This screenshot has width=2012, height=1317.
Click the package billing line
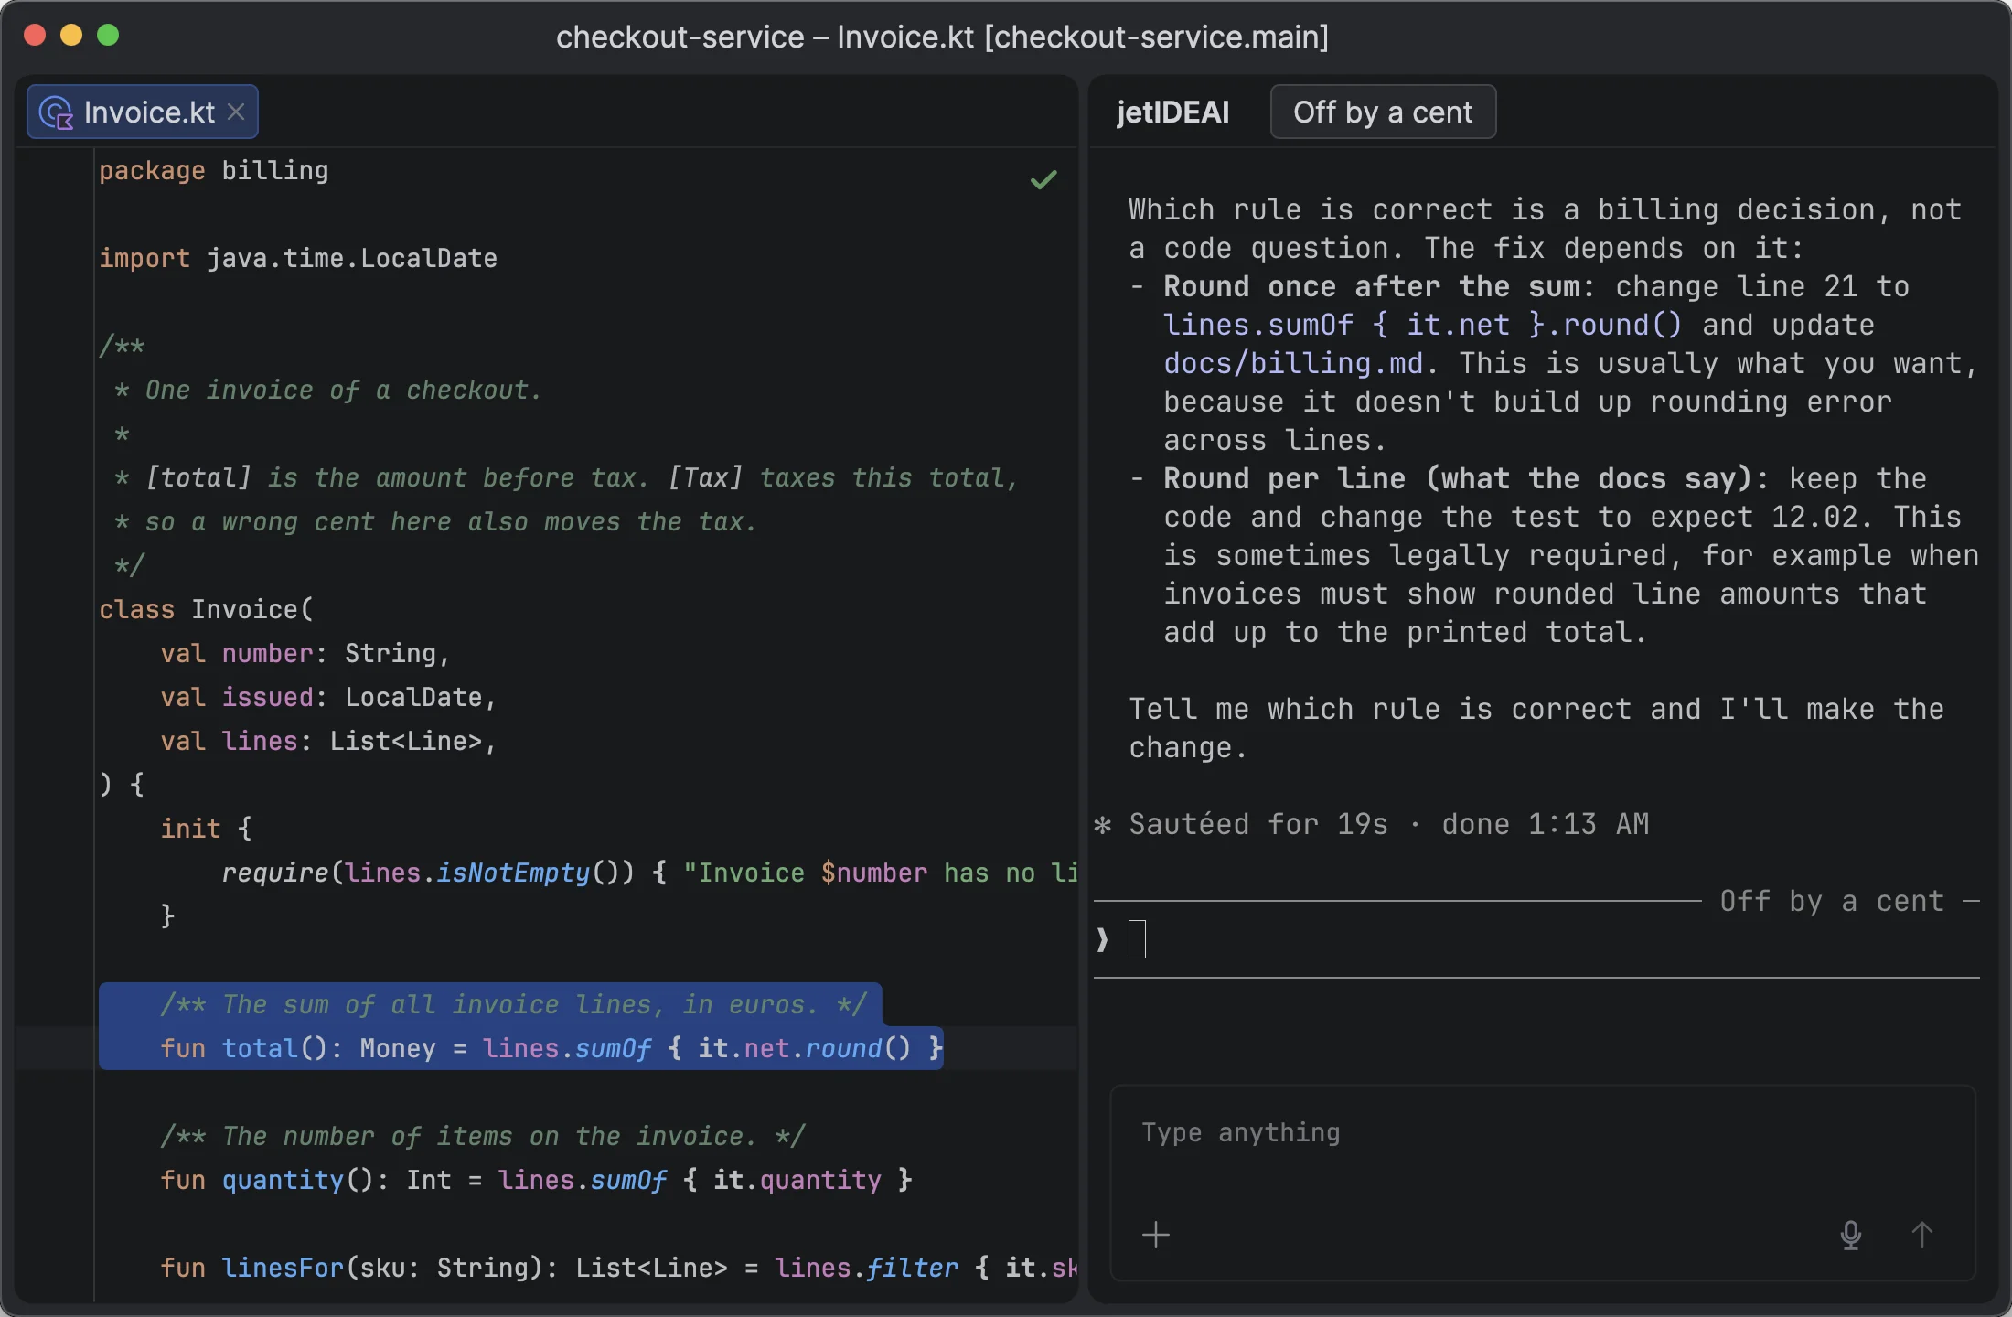[x=214, y=171]
